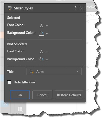Screen dimensions: 106x123
Task: Click the Slicer Styles title bar icon
Action: coord(10,8)
